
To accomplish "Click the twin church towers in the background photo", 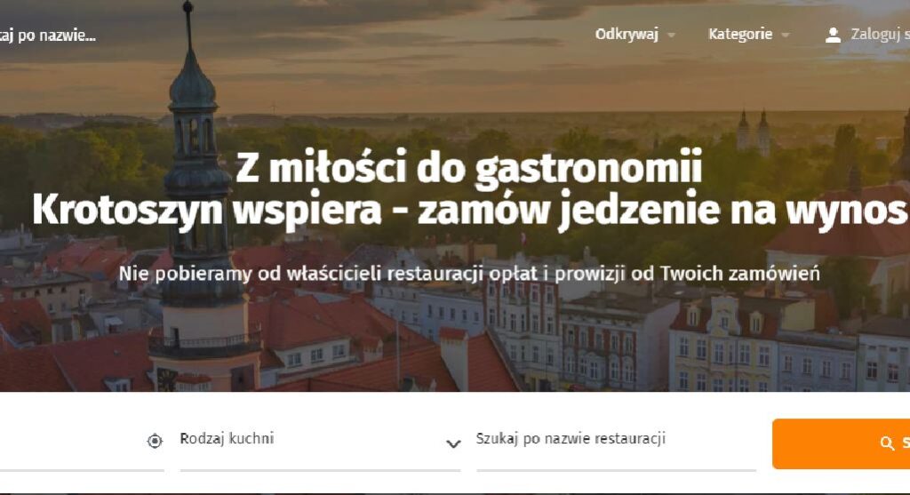I will click(x=754, y=133).
